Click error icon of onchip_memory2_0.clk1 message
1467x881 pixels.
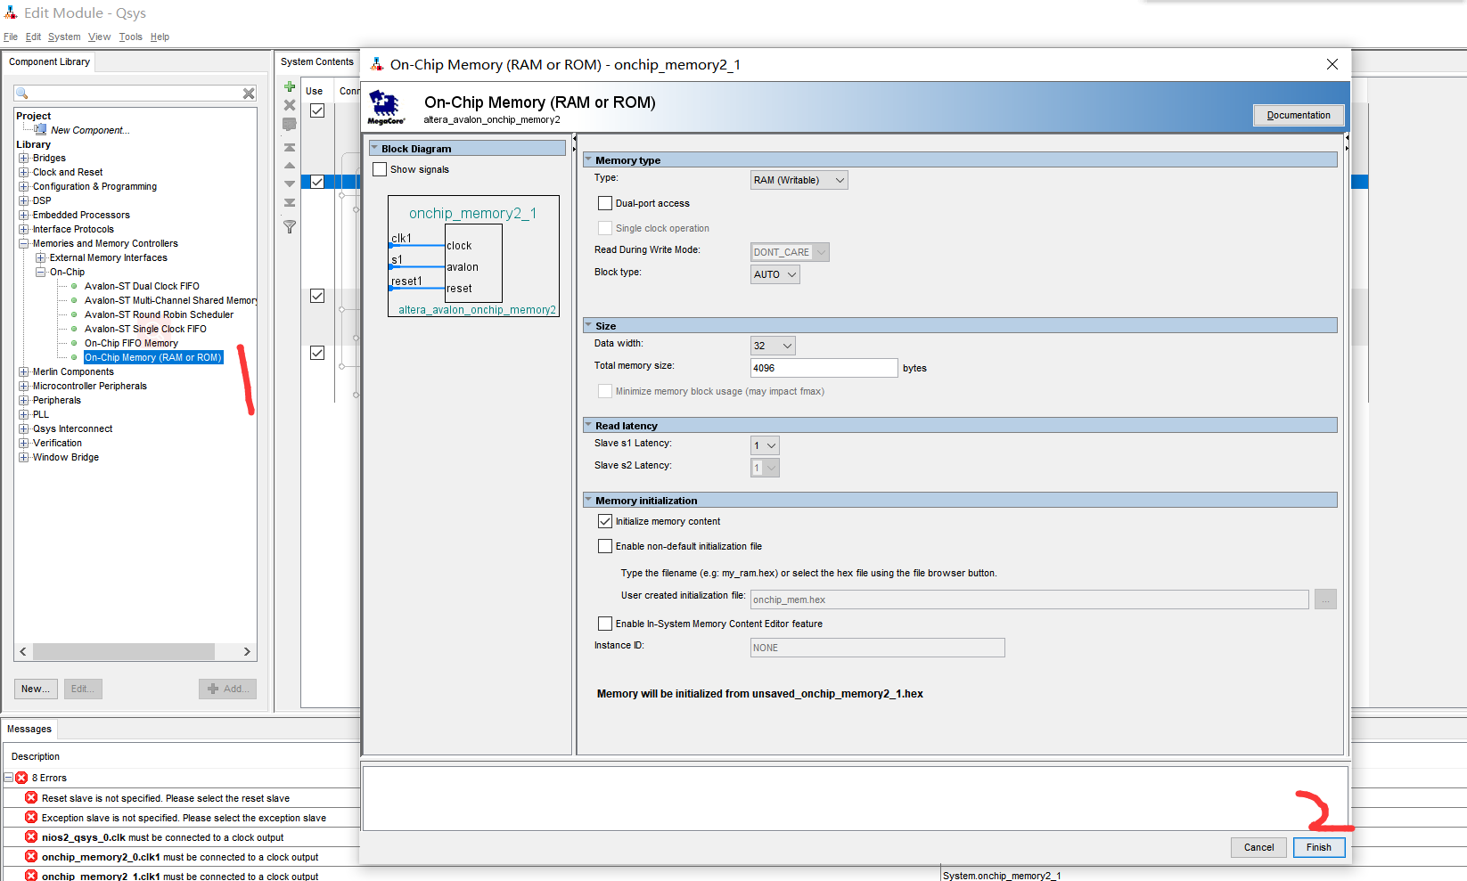[31, 856]
